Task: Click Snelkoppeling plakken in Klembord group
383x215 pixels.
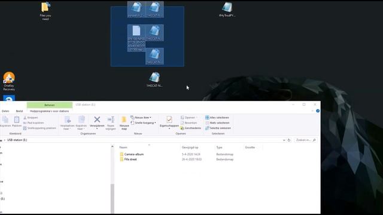Action: point(40,128)
